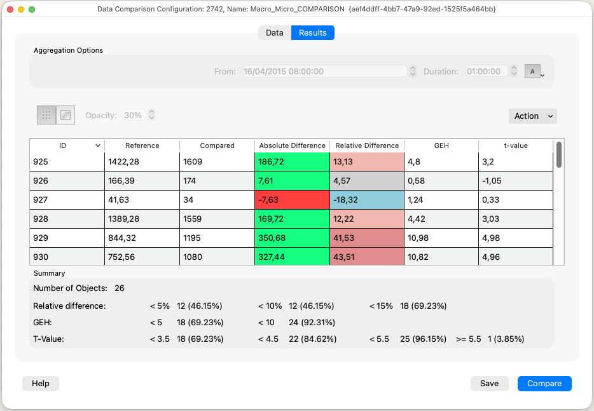Click the 350,68 absolute difference cell
This screenshot has height=411, width=594.
pyautogui.click(x=292, y=238)
